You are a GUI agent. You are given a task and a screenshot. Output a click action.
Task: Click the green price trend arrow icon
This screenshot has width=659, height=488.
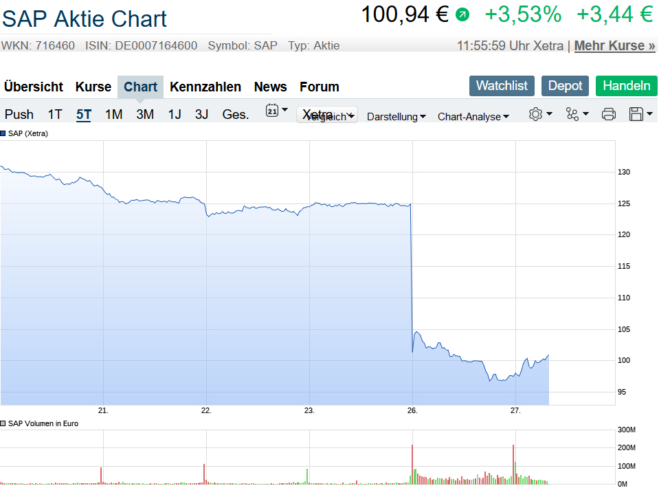click(x=462, y=14)
